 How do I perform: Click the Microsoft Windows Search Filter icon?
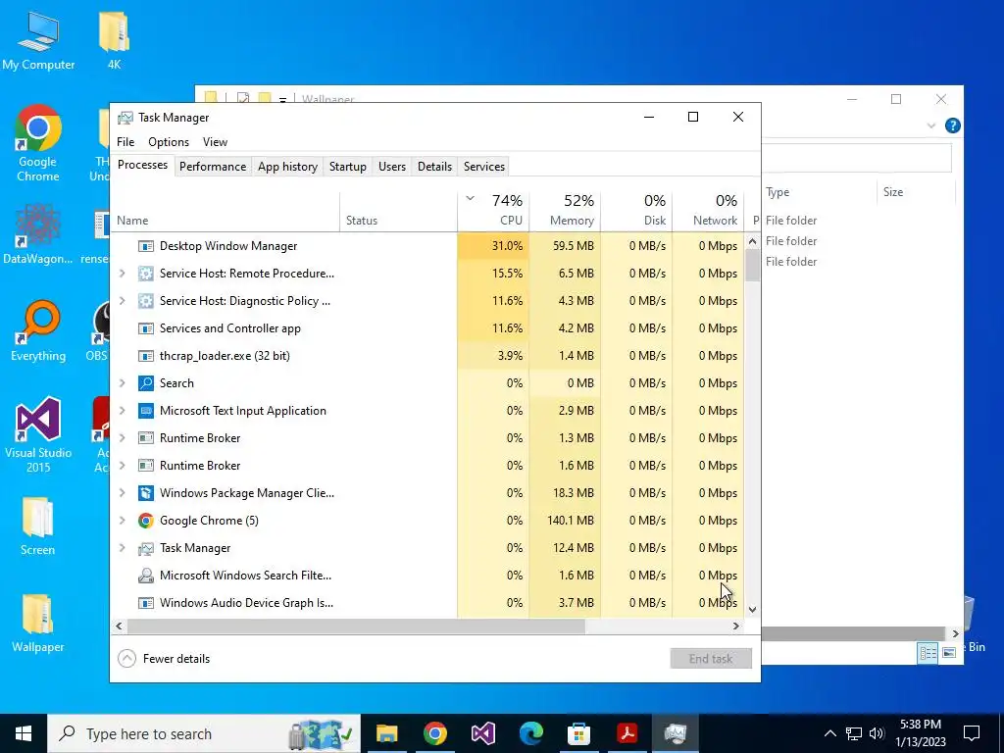(146, 576)
